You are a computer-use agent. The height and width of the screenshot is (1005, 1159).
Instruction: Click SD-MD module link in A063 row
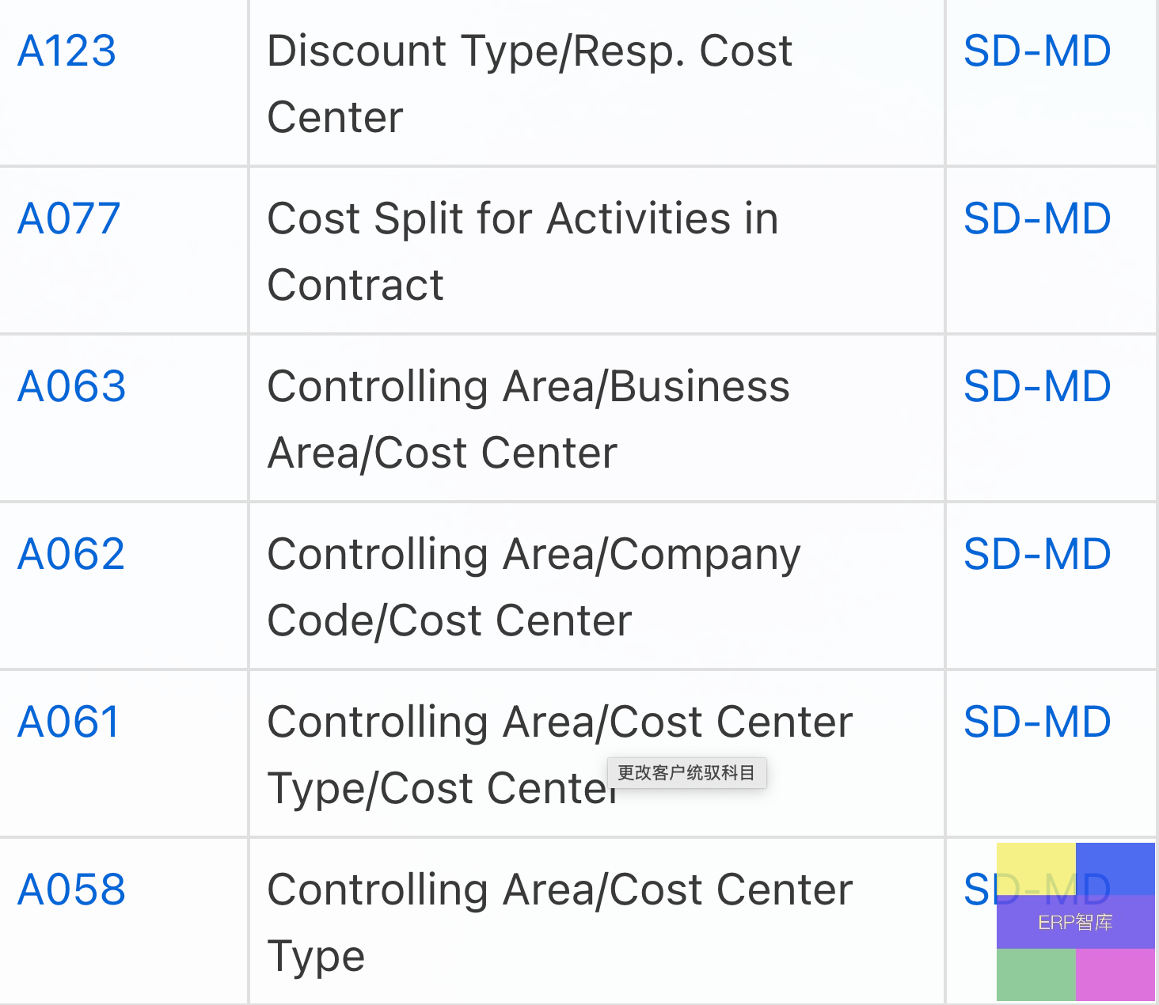click(1037, 387)
